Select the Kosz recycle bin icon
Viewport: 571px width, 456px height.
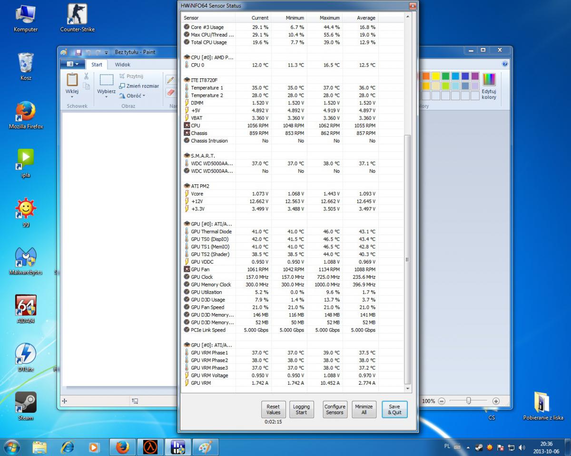click(26, 66)
